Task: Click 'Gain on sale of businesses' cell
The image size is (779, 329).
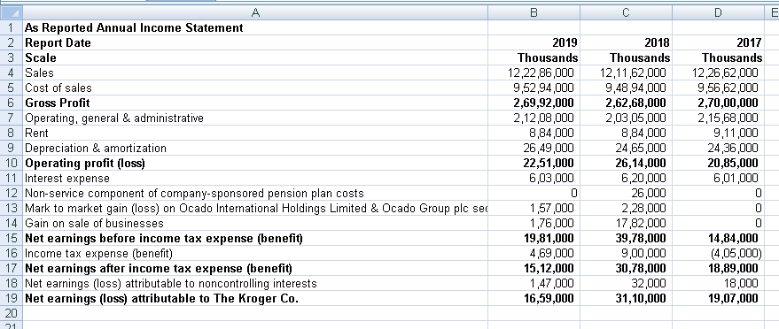Action: pos(255,224)
